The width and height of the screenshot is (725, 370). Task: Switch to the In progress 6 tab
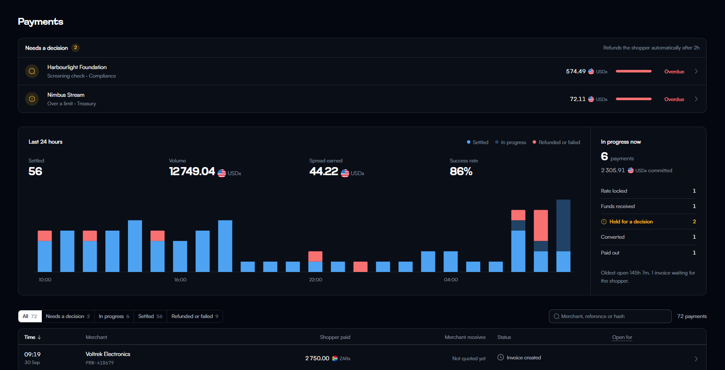click(x=114, y=316)
